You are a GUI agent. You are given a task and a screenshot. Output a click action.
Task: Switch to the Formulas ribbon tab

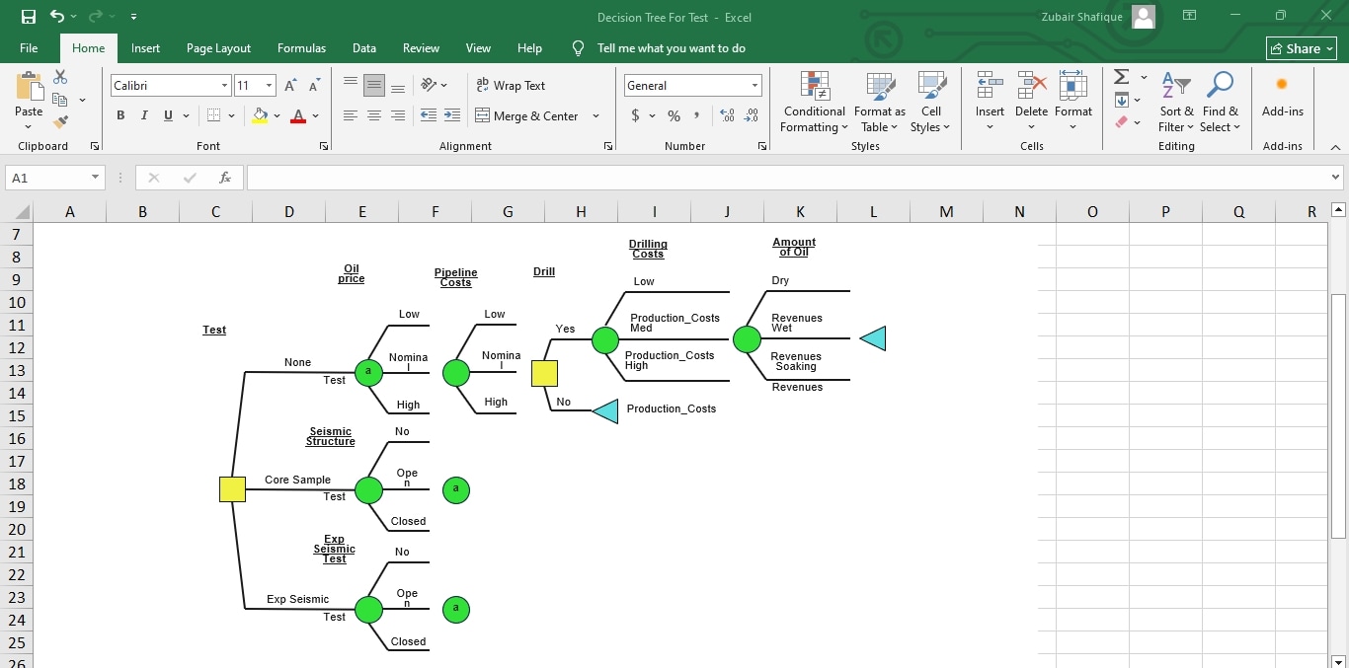click(x=301, y=47)
